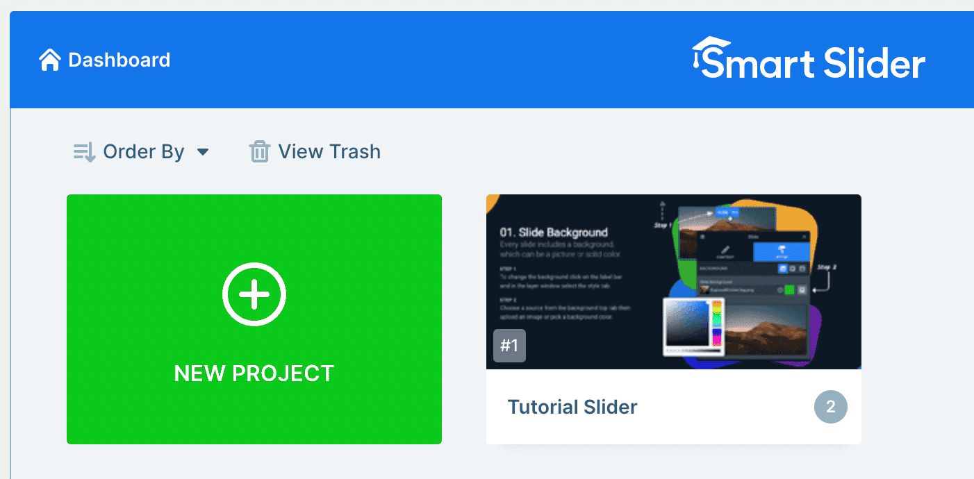Click the slide count badge showing 2
Screen dimensions: 974x479
tap(831, 407)
